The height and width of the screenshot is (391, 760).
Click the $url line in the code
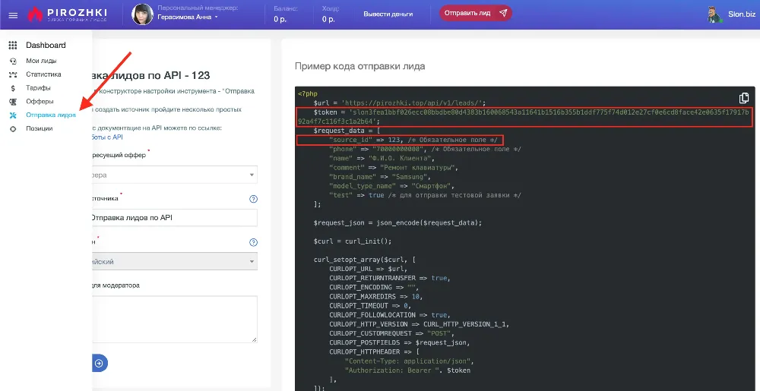[x=400, y=102]
